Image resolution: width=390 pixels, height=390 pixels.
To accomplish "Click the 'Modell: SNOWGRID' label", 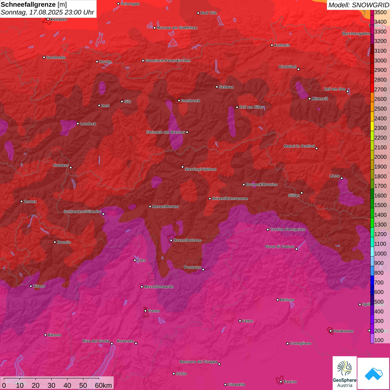I will pos(359,5).
